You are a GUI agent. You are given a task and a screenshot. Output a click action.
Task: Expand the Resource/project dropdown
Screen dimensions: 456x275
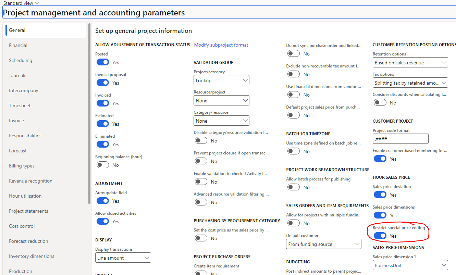tap(221, 100)
